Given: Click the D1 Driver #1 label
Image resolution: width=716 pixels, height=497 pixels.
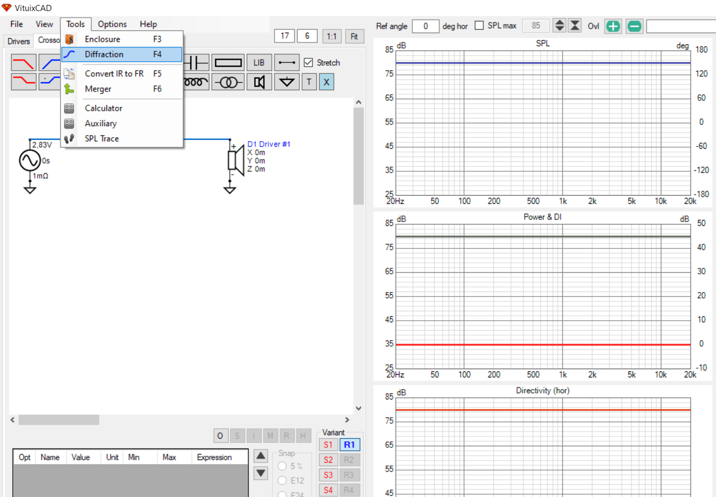Looking at the screenshot, I should point(269,144).
